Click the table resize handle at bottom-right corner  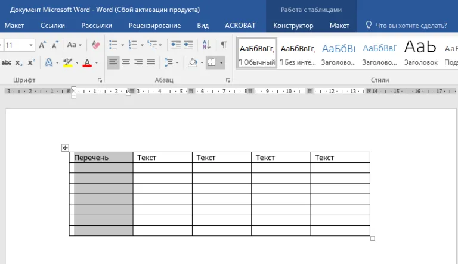[x=372, y=238]
